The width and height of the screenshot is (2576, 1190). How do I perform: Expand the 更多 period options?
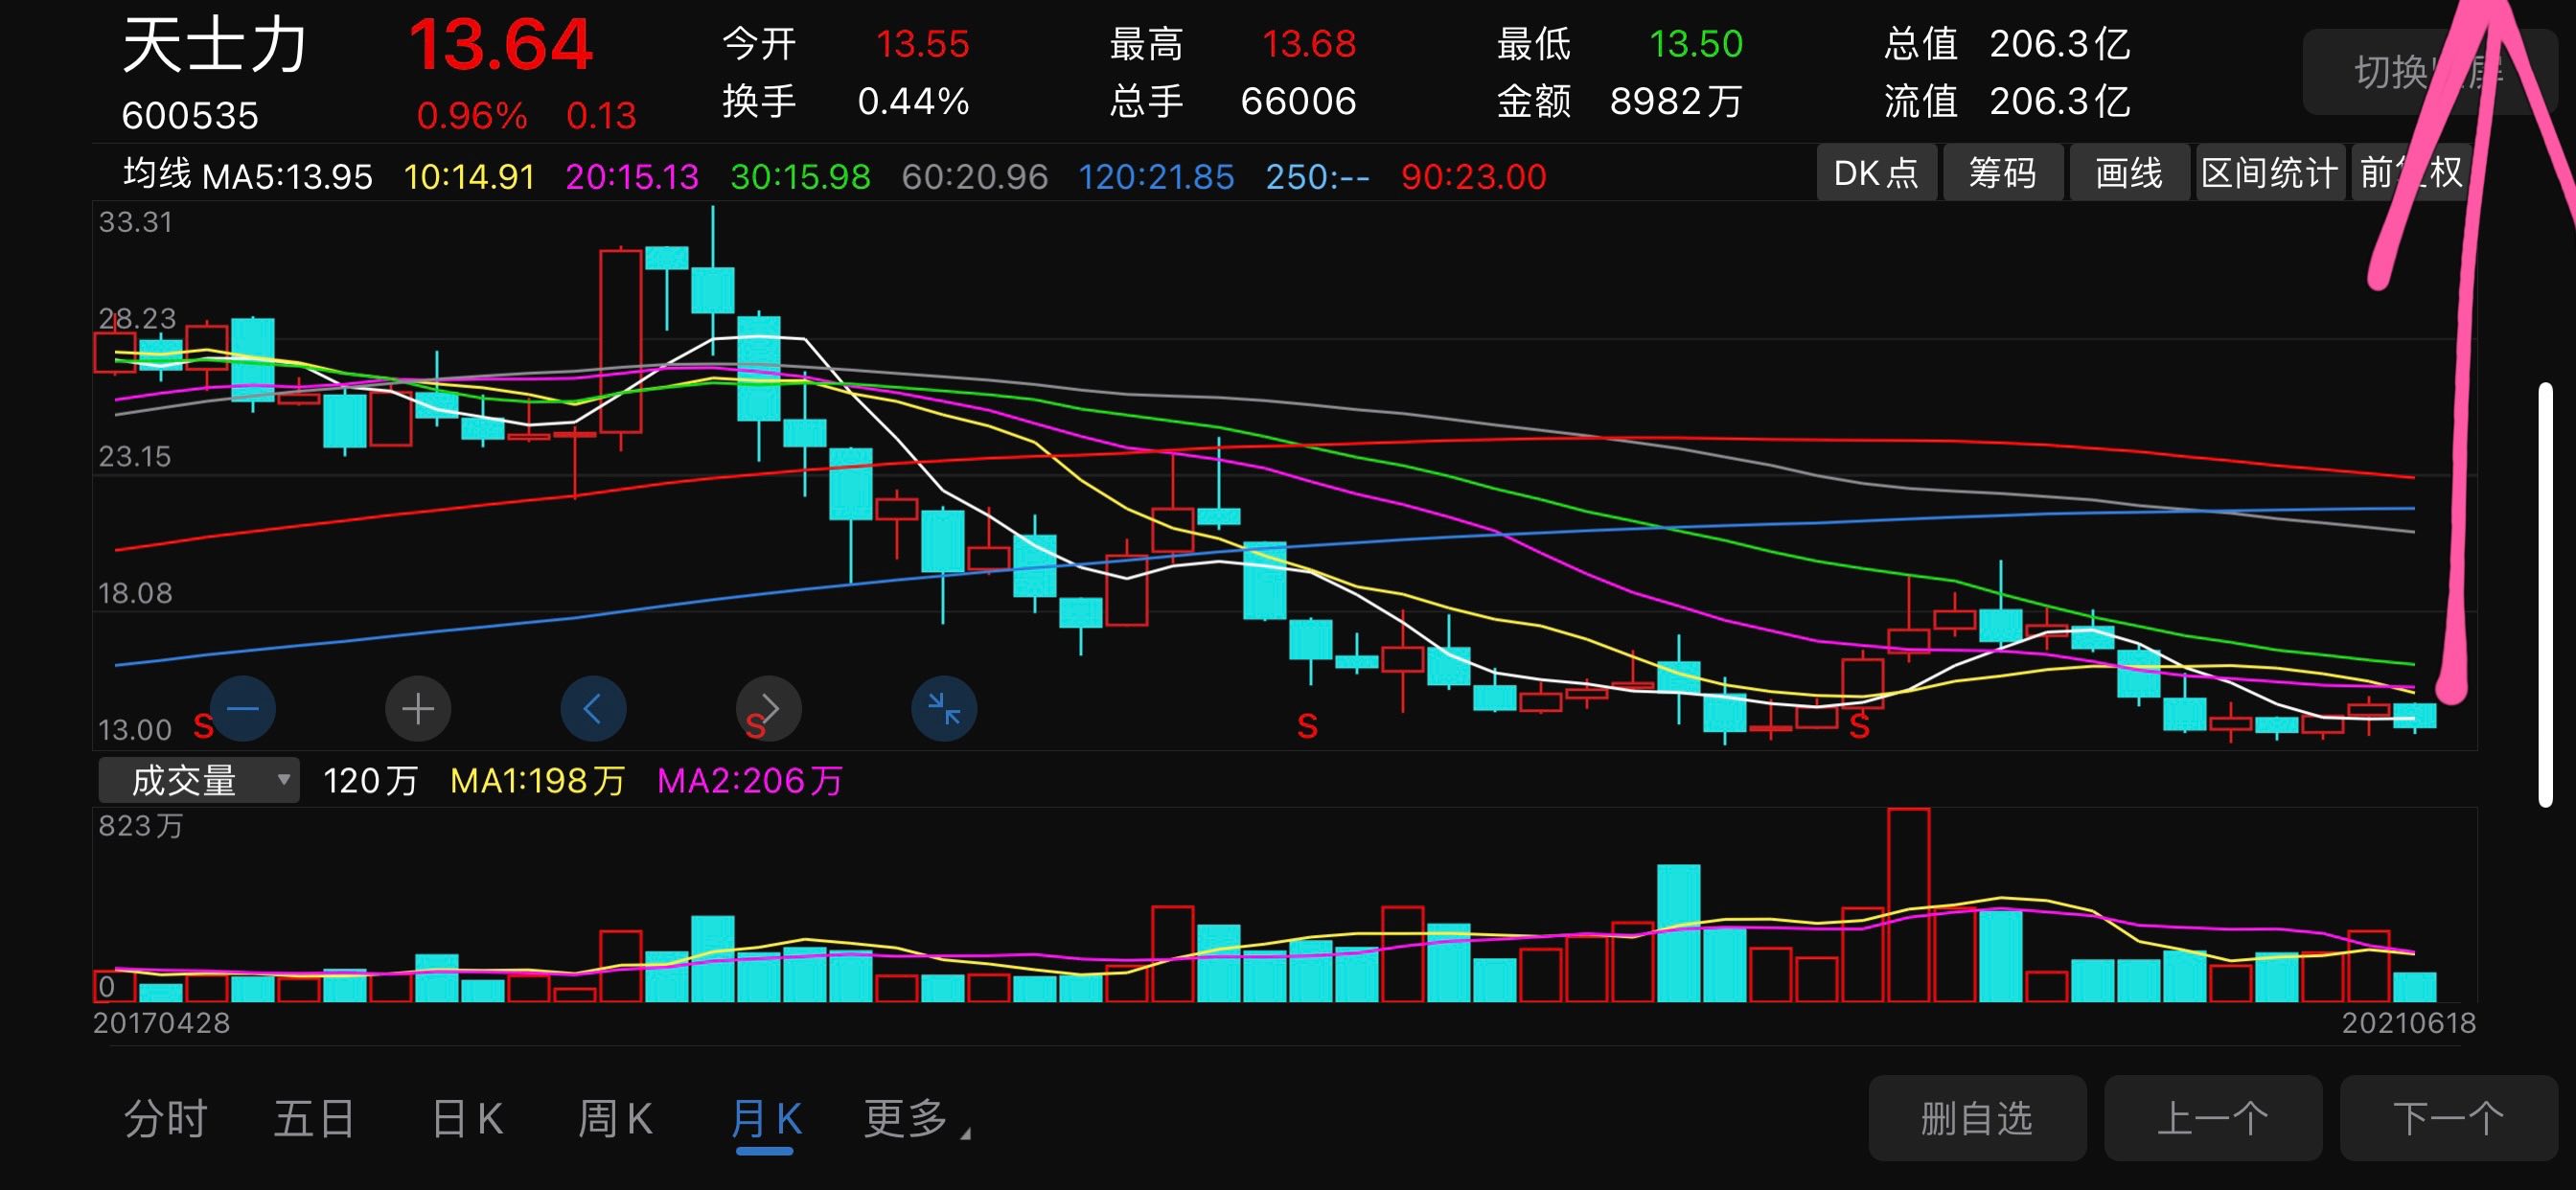pyautogui.click(x=916, y=1118)
